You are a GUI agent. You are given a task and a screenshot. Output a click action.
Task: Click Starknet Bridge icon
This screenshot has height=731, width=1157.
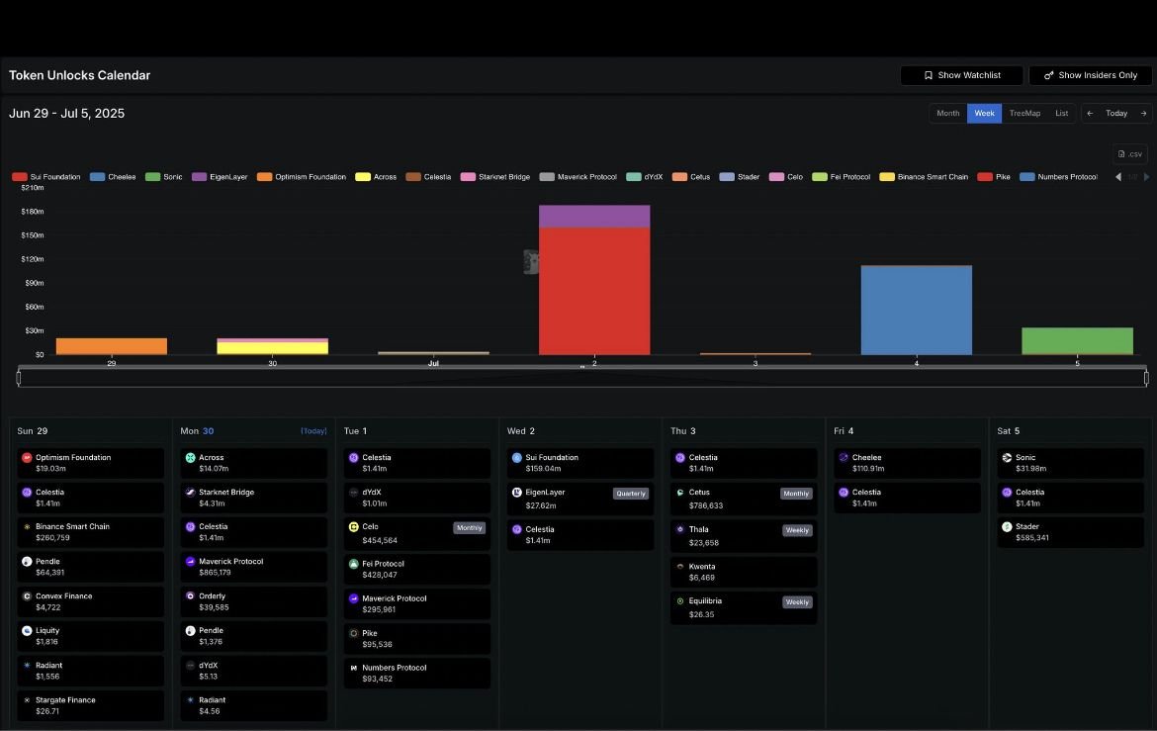[191, 493]
